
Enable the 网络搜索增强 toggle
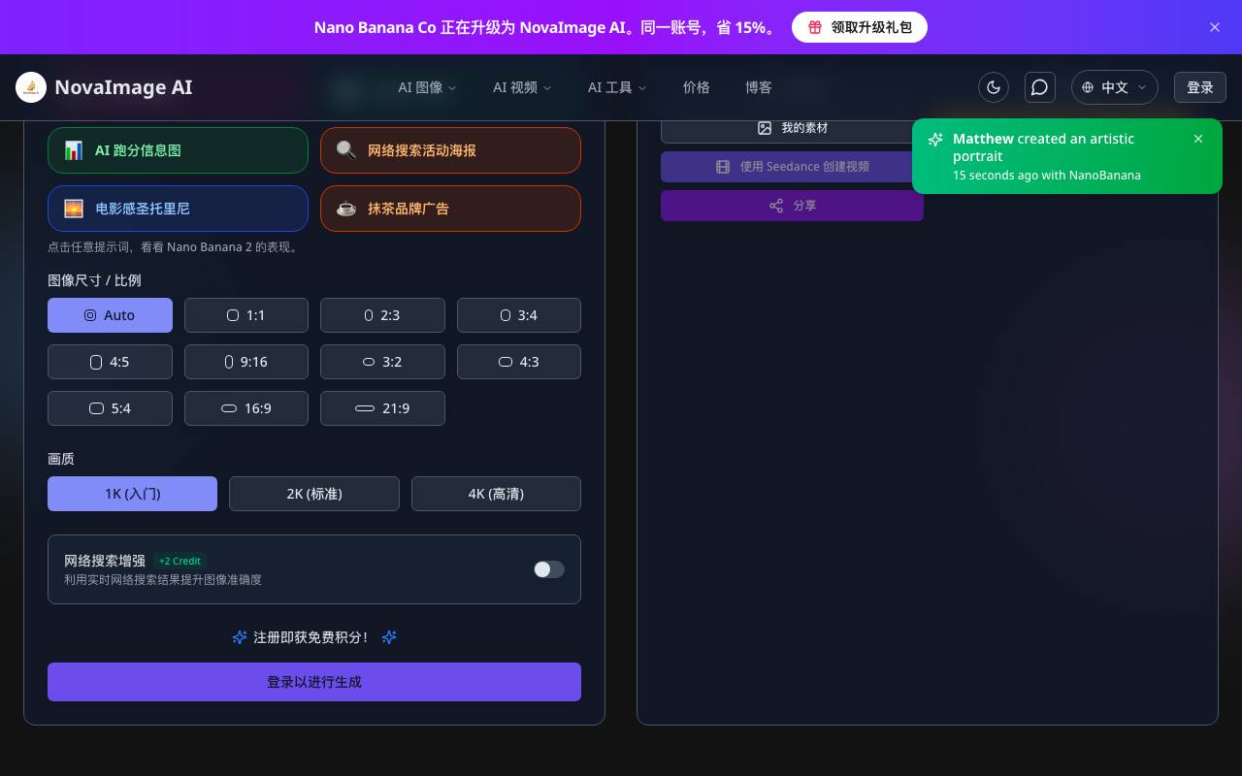point(549,569)
